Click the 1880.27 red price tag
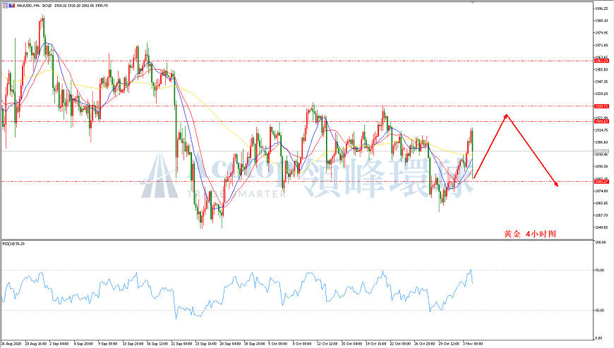Viewport: 614px width, 348px height. [x=601, y=182]
